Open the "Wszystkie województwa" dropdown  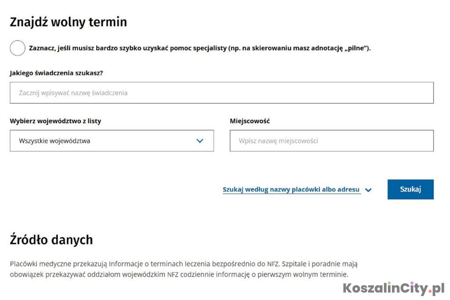coord(112,141)
